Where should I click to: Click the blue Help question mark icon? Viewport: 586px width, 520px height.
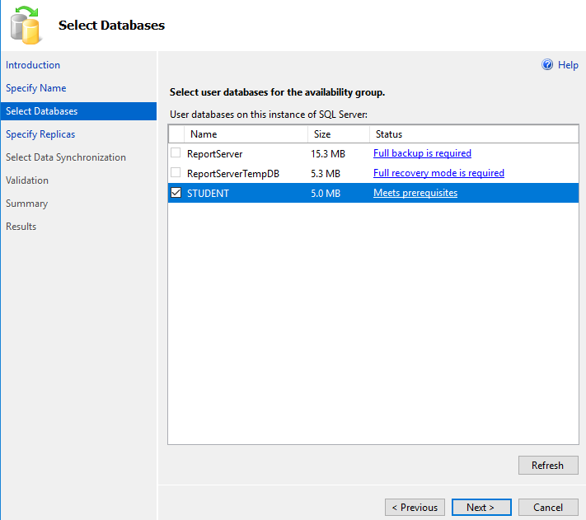tap(546, 65)
